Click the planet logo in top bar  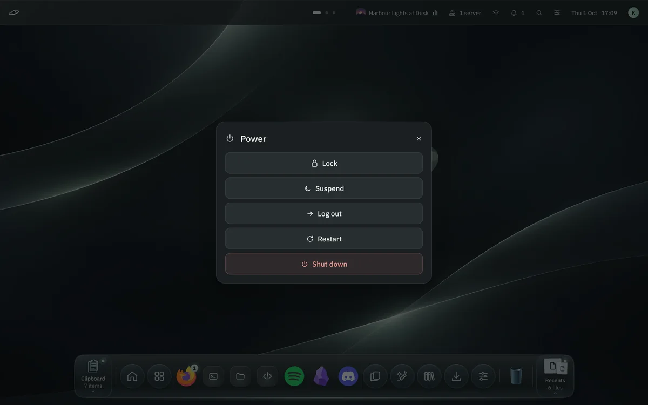(x=14, y=12)
